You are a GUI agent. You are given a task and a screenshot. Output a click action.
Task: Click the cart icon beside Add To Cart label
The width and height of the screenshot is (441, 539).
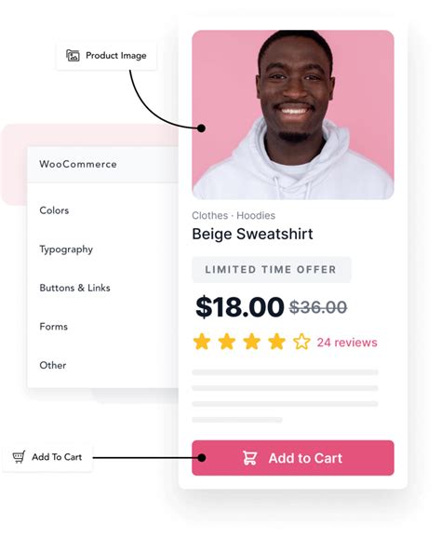tap(19, 457)
